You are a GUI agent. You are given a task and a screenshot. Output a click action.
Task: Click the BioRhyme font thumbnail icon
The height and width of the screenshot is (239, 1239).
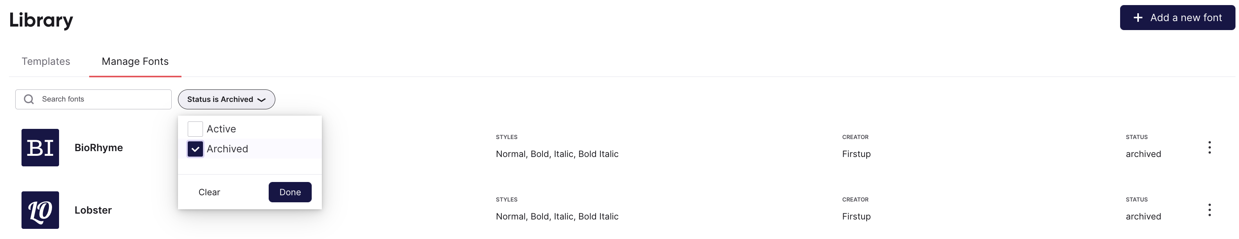(40, 148)
